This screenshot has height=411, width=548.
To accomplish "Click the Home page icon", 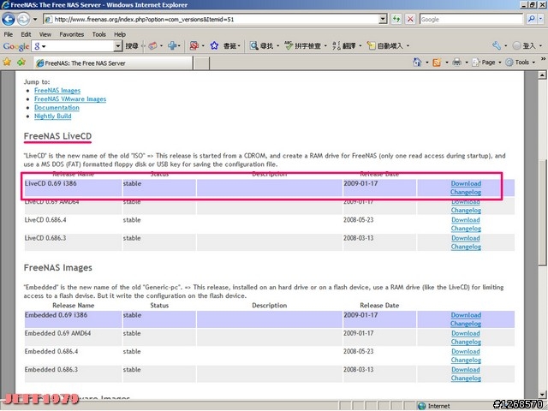I will [x=417, y=63].
